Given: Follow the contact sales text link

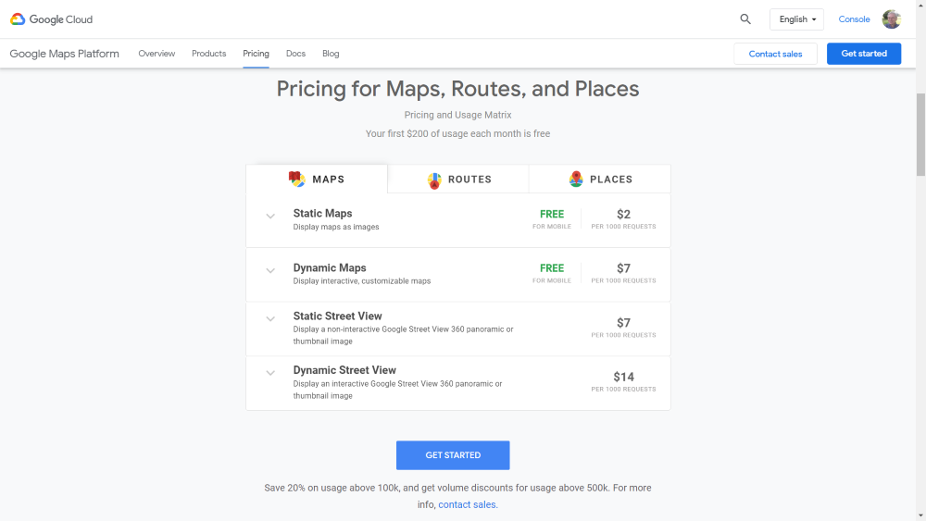Looking at the screenshot, I should coord(468,504).
